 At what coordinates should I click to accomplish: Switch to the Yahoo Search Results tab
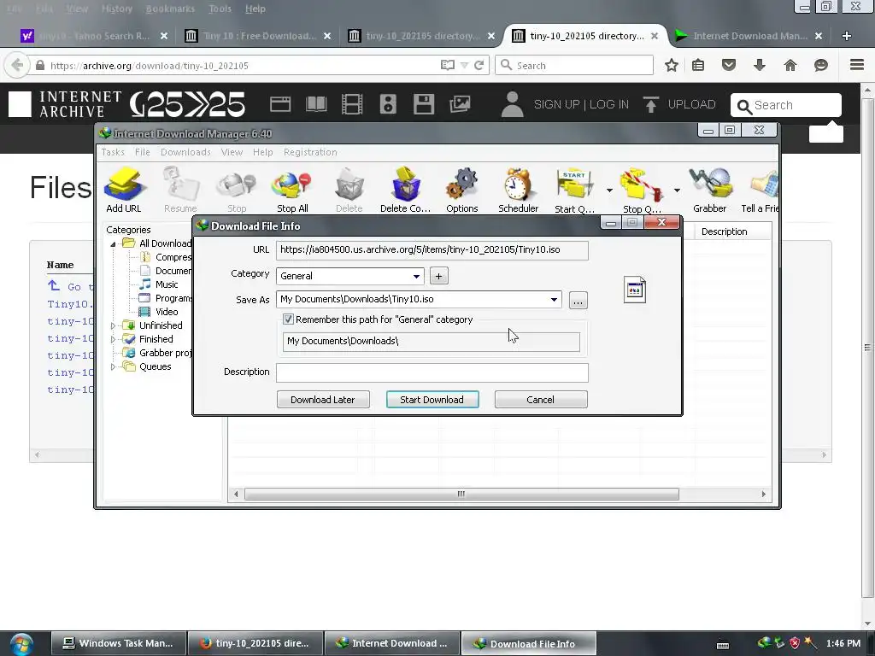tap(95, 36)
